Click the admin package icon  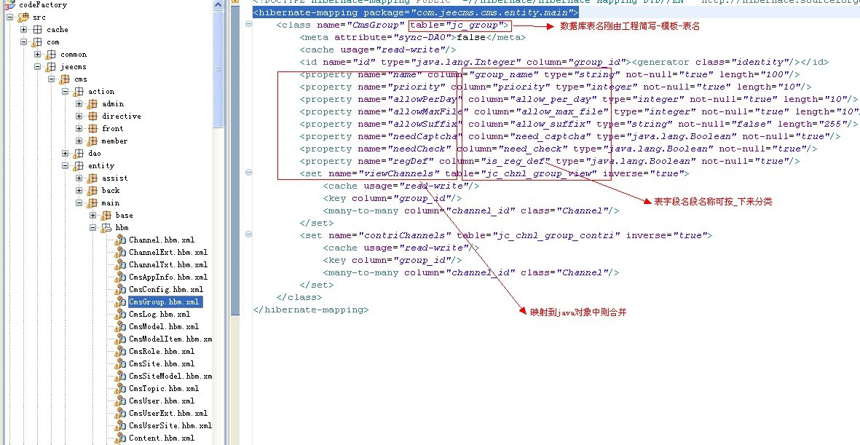(x=92, y=103)
